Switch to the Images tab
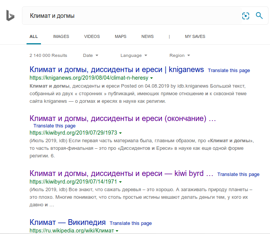The image size is (270, 234). [61, 36]
